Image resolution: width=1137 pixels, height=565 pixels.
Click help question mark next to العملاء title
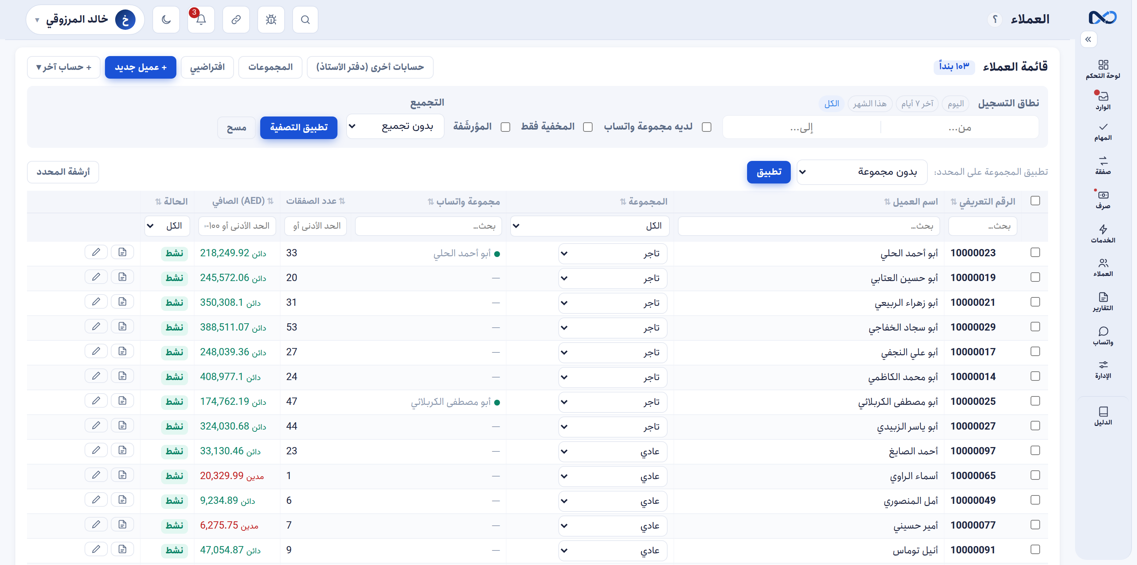click(x=995, y=19)
